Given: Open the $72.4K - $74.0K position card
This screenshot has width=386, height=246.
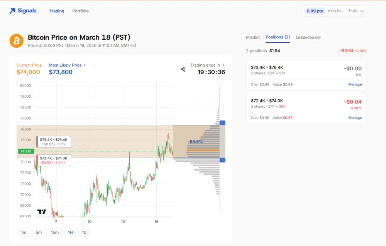Looking at the screenshot, I should click(x=293, y=104).
